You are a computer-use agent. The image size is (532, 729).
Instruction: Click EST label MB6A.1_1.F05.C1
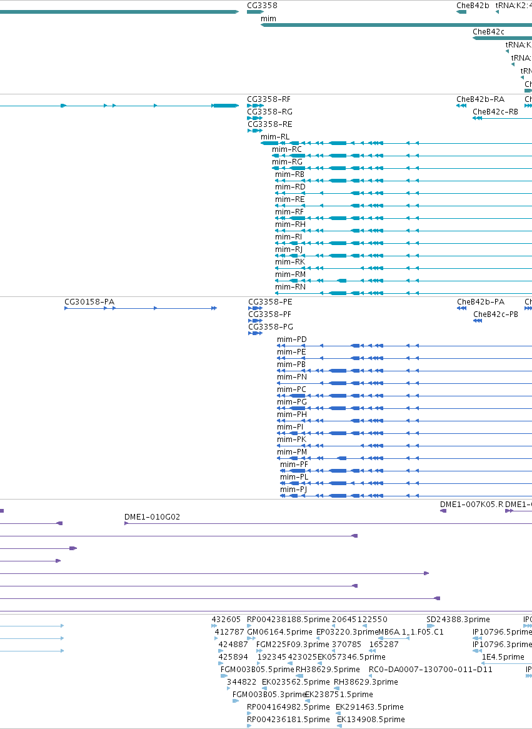pyautogui.click(x=411, y=632)
